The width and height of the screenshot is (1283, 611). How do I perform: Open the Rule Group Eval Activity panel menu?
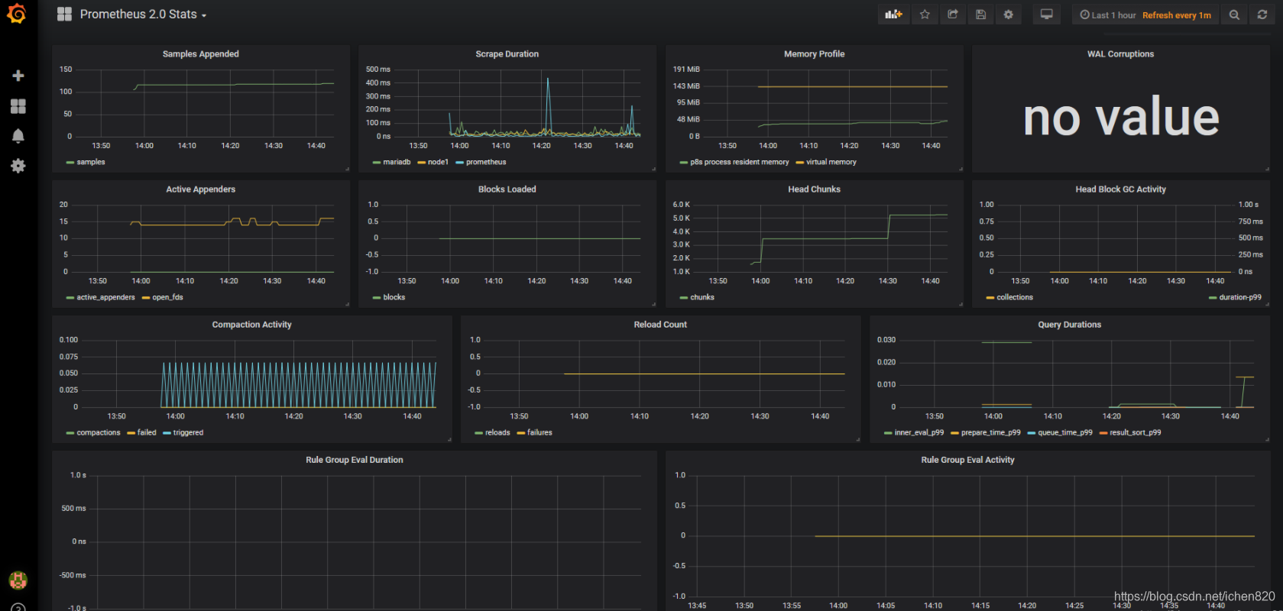968,460
